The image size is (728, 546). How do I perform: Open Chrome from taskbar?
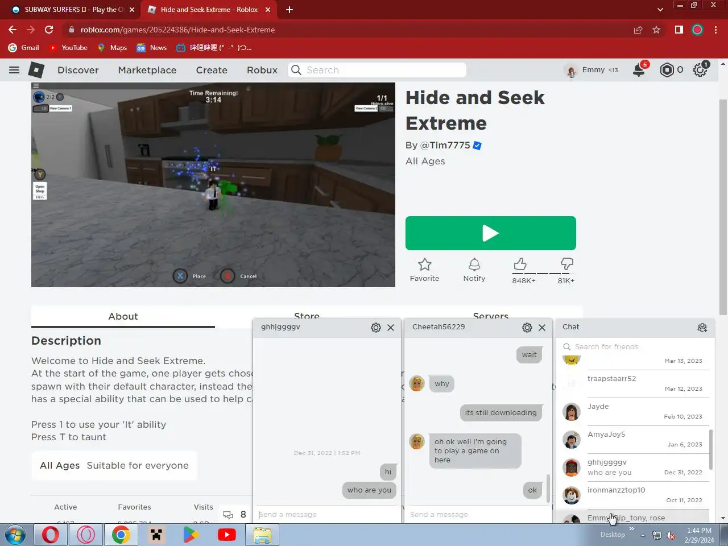(121, 535)
